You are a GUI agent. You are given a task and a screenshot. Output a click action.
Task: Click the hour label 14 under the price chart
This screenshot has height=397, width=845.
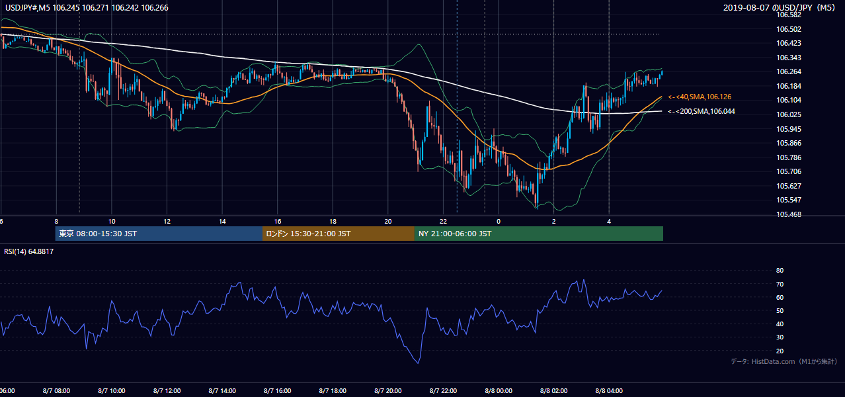[x=223, y=222]
